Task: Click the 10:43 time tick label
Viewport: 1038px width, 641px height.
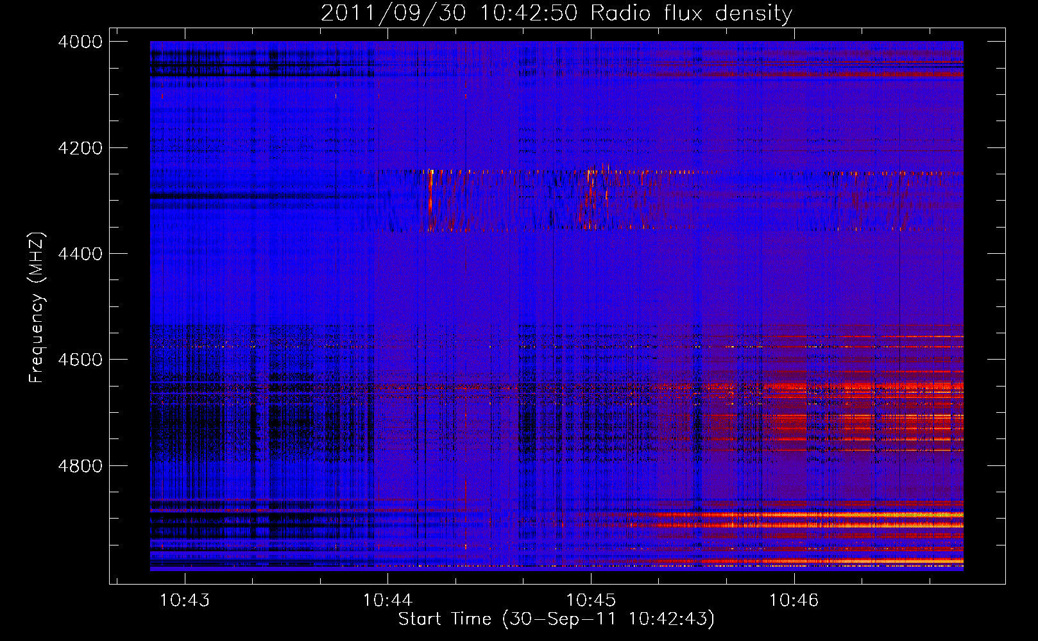Action: coord(185,600)
